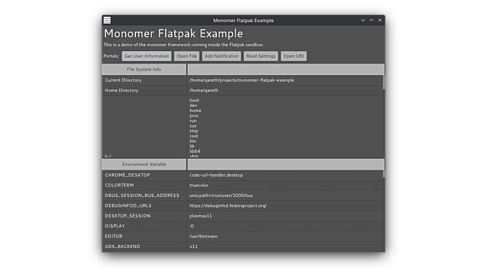This screenshot has height=274, width=487.
Task: Click the large Monomer Flatpak Example heading
Action: pyautogui.click(x=174, y=34)
